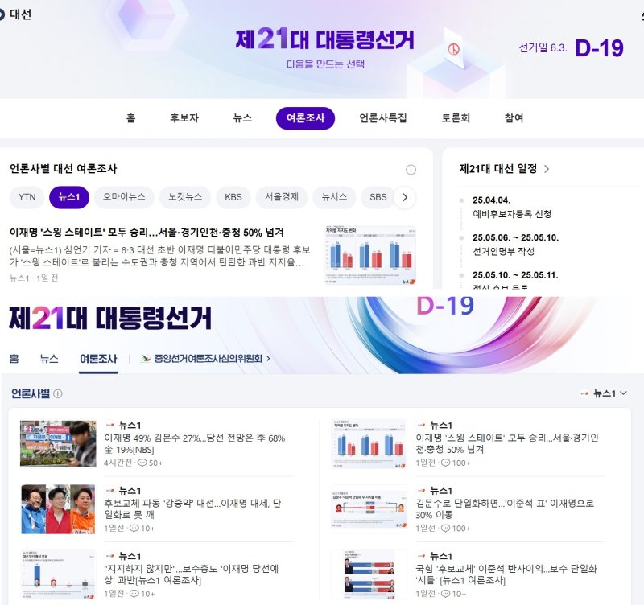
Task: Open article 이재명 49% 김문수 27% headline
Action: (193, 438)
